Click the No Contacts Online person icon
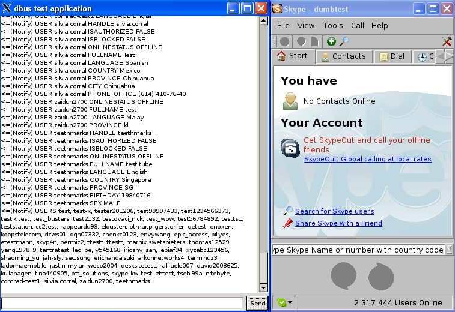Image resolution: width=455 pixels, height=312 pixels. click(x=290, y=101)
